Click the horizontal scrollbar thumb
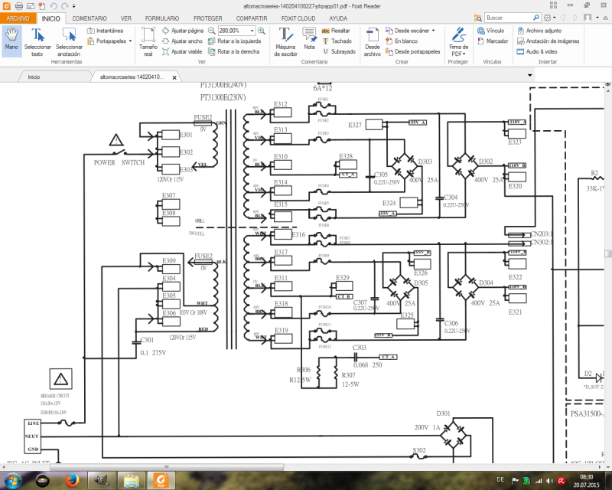 point(167,467)
